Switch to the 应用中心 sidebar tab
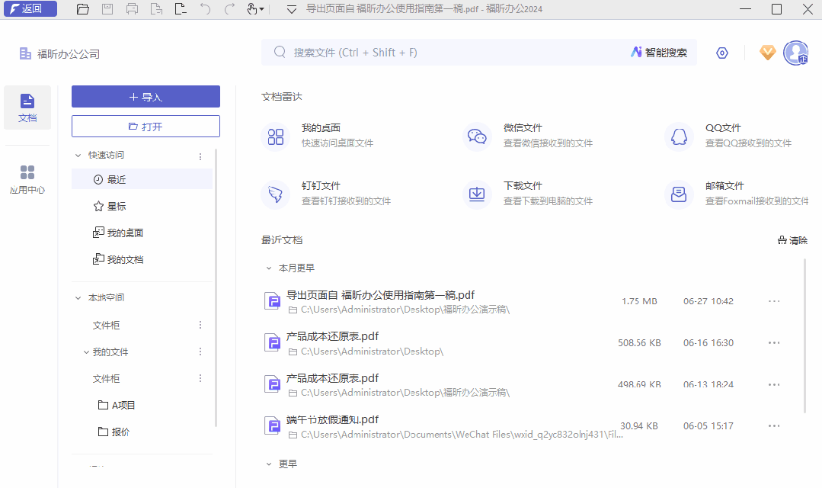Viewport: 822px width, 488px height. click(x=27, y=178)
